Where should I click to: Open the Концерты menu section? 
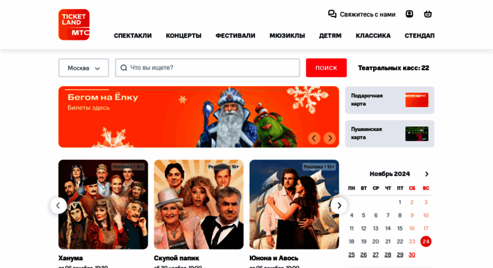[x=183, y=35]
